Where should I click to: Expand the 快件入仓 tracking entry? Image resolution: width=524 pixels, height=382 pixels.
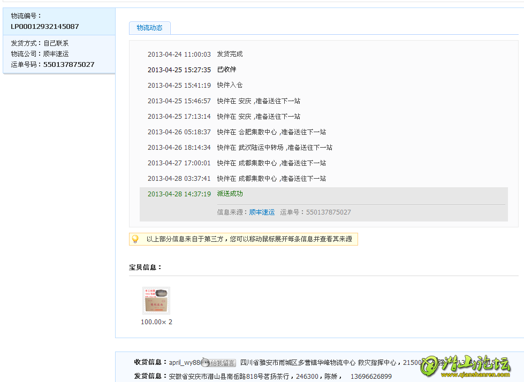pyautogui.click(x=230, y=85)
